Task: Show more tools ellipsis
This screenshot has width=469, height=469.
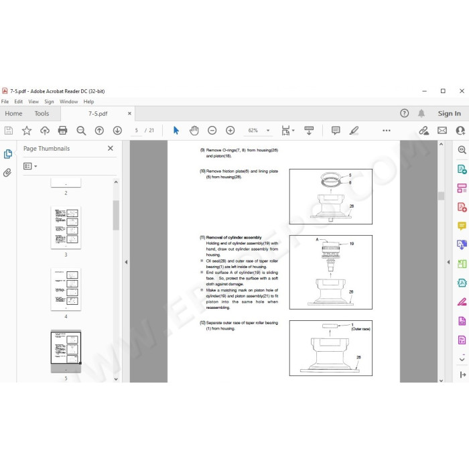Action: click(387, 131)
